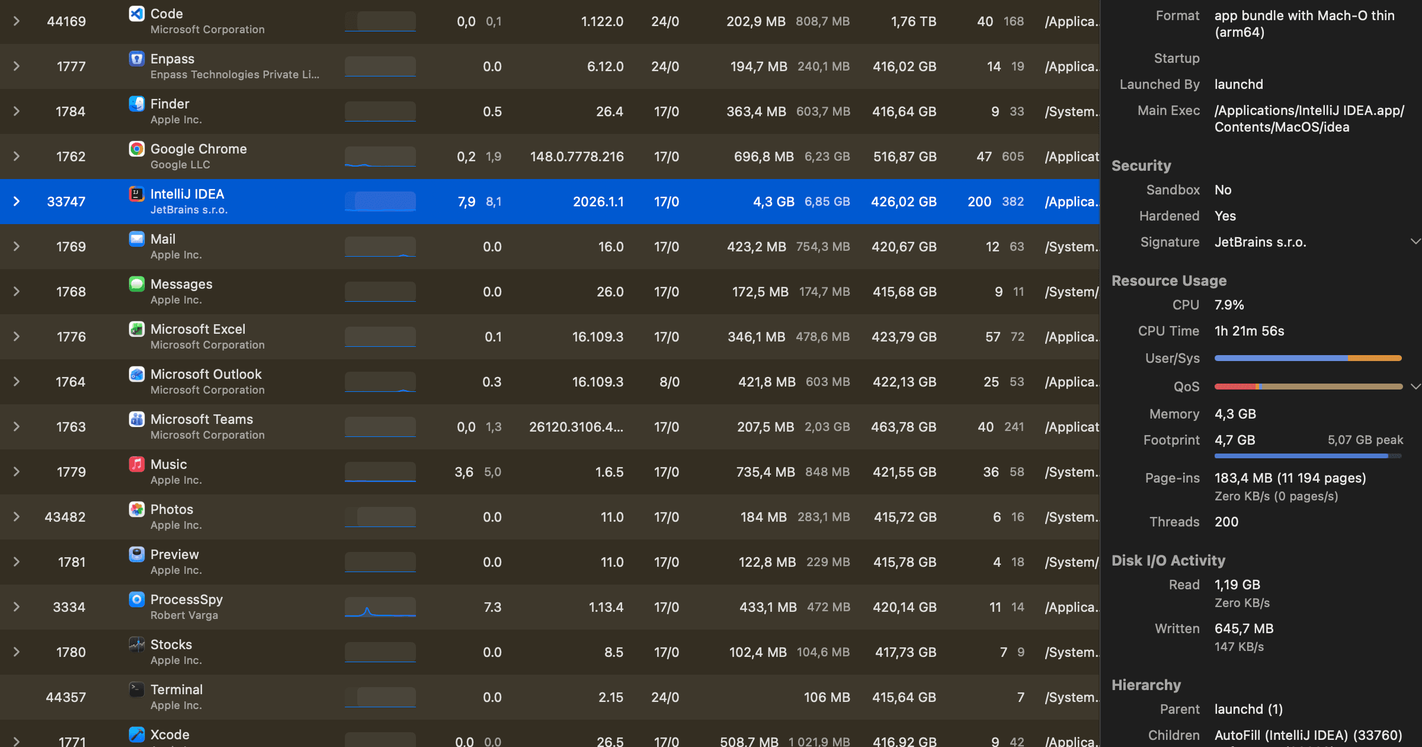
Task: Expand the Enpass process row
Action: pyautogui.click(x=17, y=66)
